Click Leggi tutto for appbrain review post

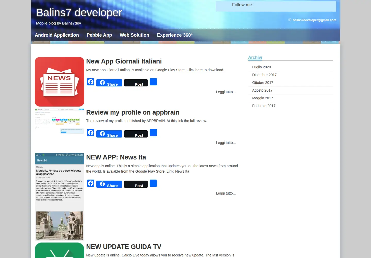tap(226, 143)
